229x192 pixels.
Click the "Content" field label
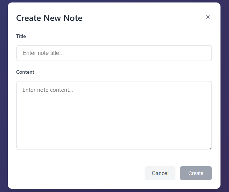pos(25,72)
